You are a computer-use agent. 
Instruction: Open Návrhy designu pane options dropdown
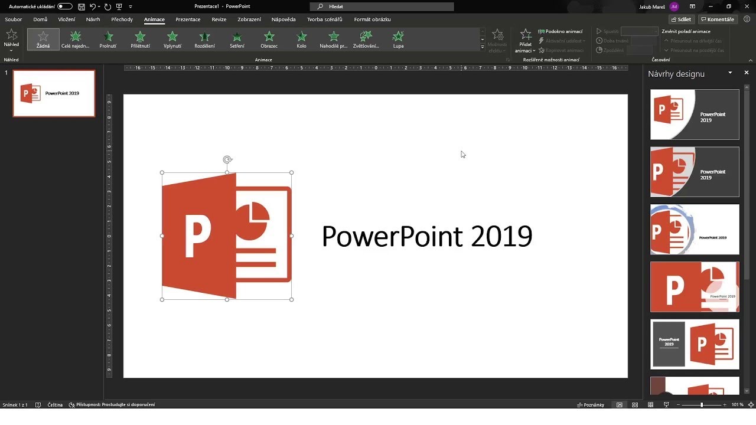[730, 73]
